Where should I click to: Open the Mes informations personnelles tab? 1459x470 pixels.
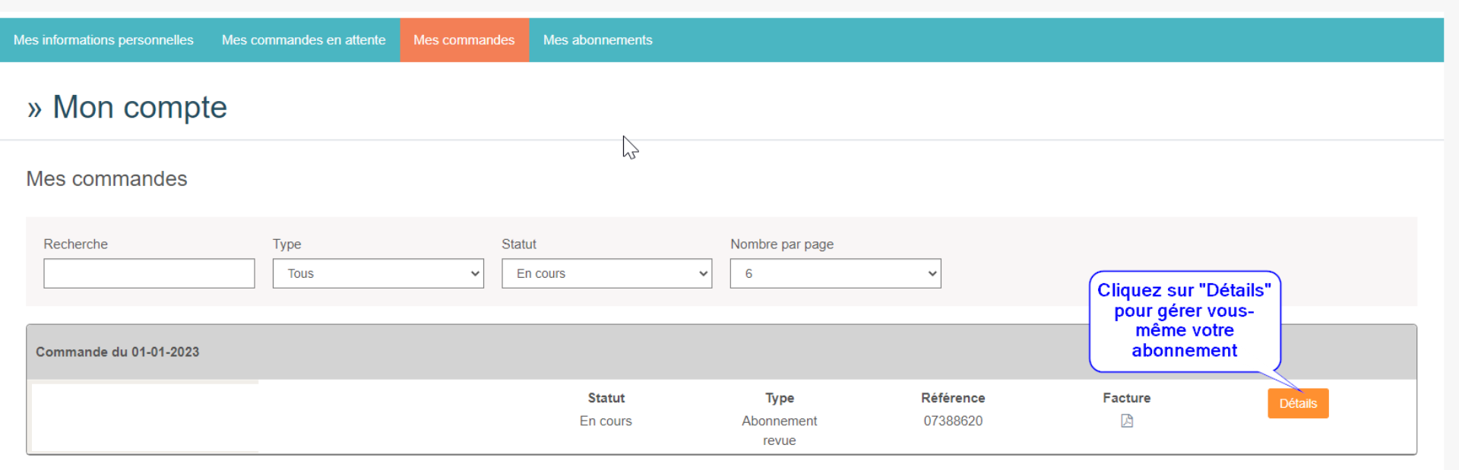pos(103,40)
